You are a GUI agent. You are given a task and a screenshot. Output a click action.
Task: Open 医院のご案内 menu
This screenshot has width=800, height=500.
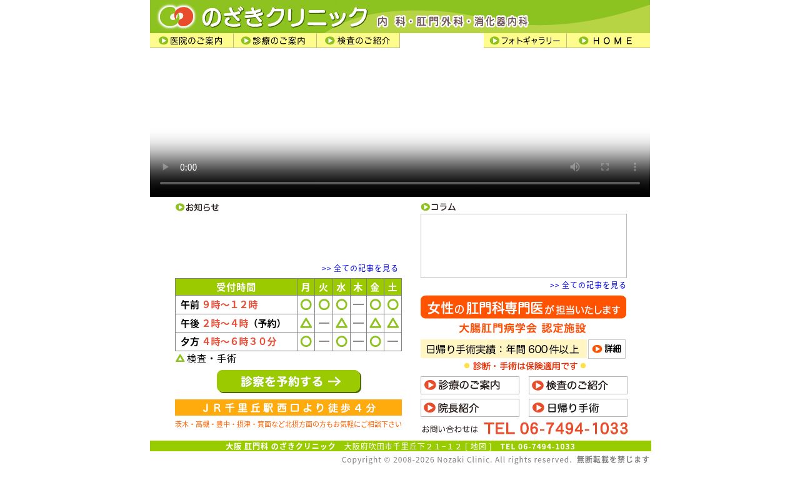click(x=191, y=41)
